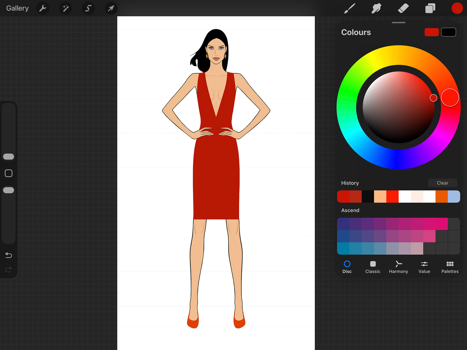Clear the colour history
Screen dimensions: 467x350
point(442,183)
